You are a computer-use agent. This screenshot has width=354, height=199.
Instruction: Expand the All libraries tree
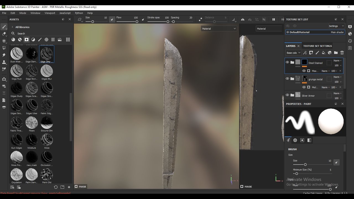point(12,27)
